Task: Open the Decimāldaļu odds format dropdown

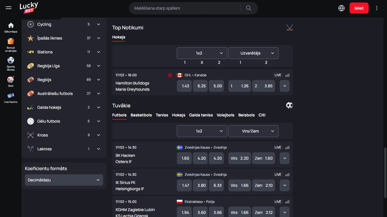Action: click(64, 180)
